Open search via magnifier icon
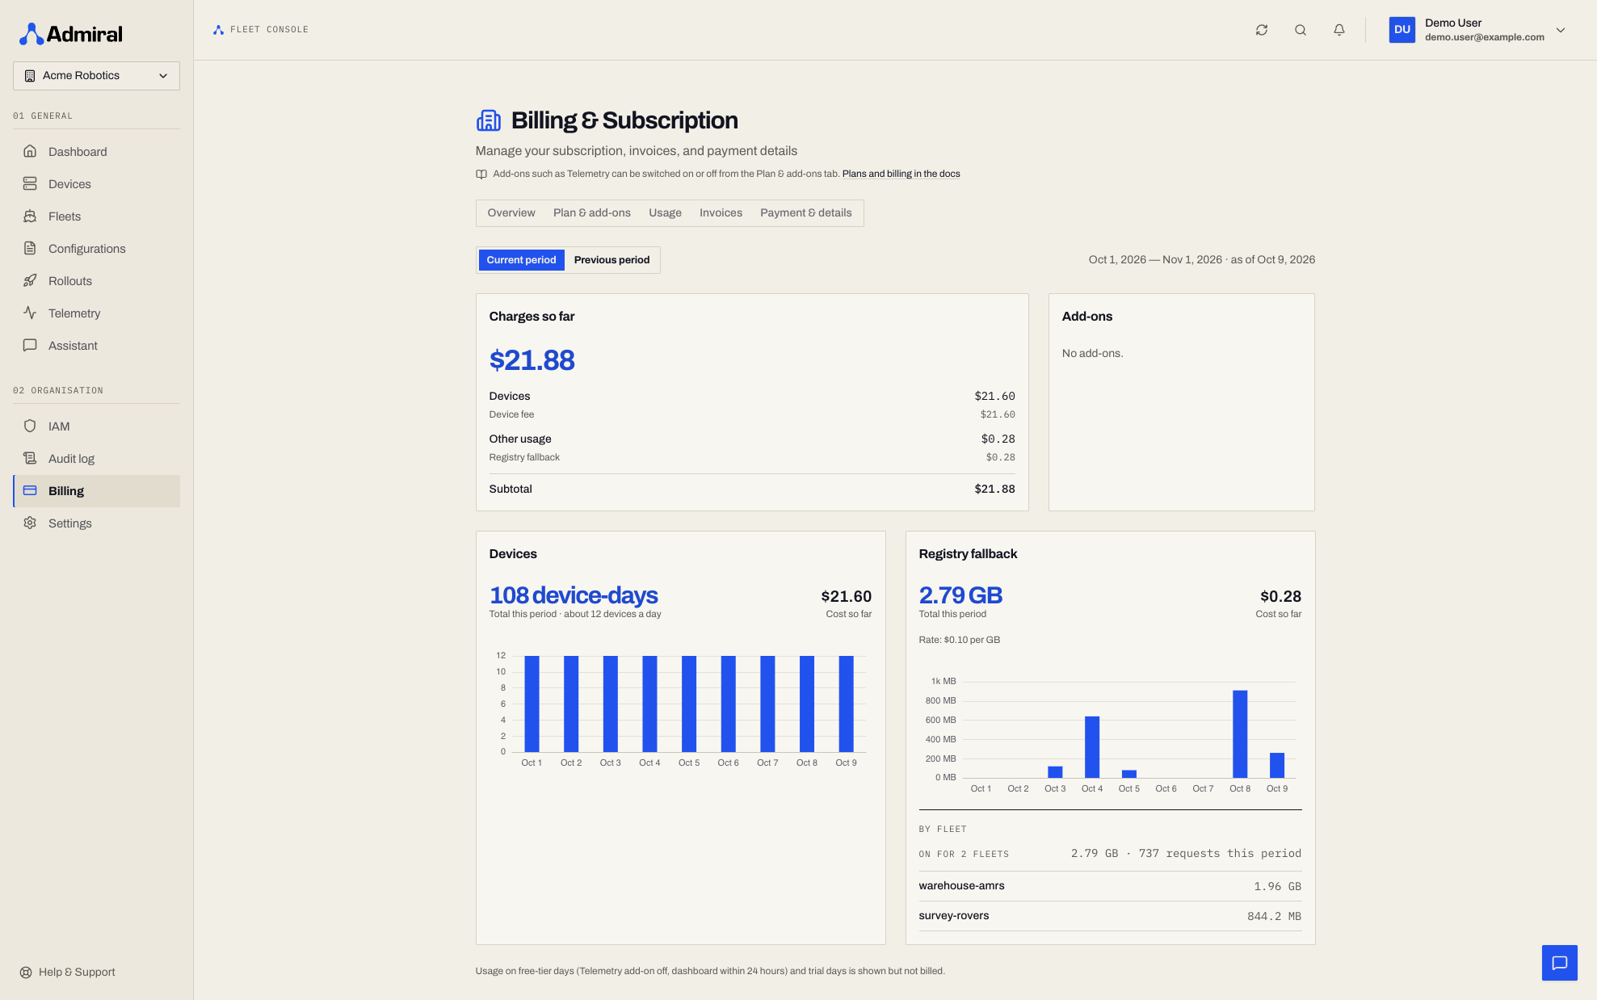 1301,30
